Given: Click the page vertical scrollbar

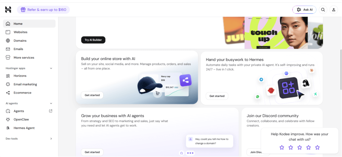Looking at the screenshot, I should (341, 70).
